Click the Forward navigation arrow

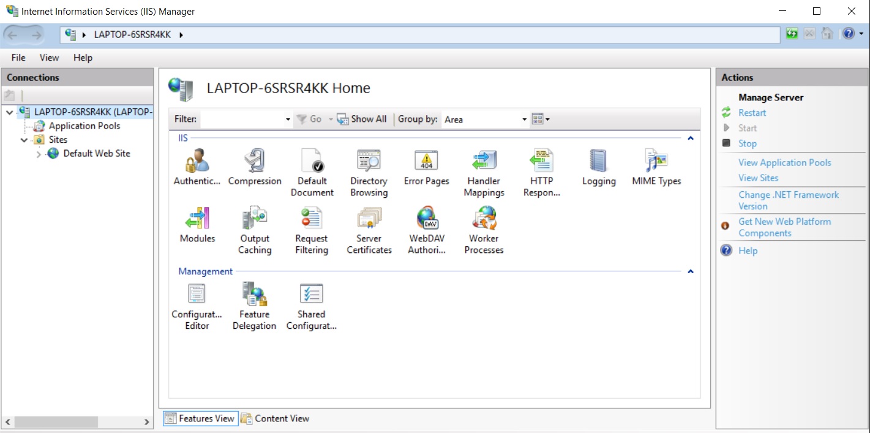point(36,35)
